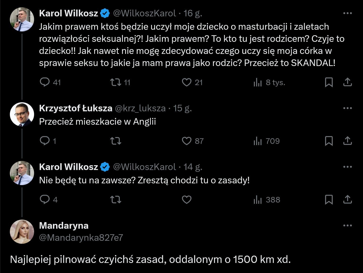363x273 pixels.
Task: Open more options on Mandaryna's tweet
Action: pos(348,226)
